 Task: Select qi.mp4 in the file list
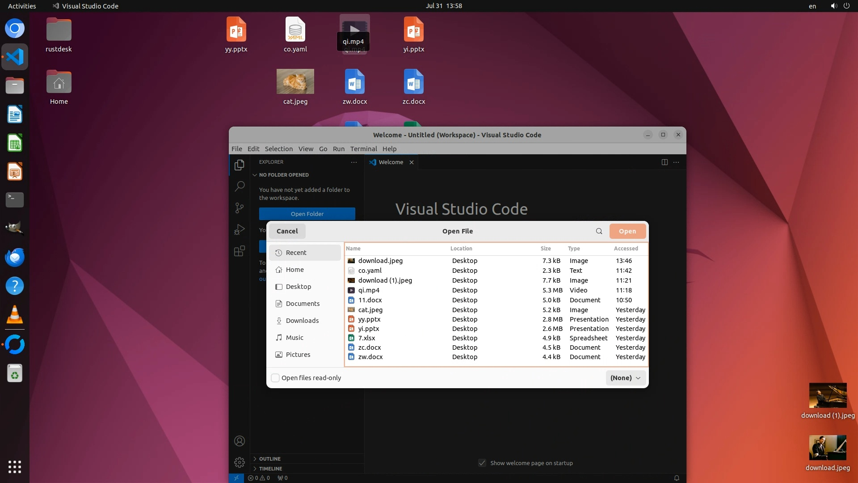[369, 290]
